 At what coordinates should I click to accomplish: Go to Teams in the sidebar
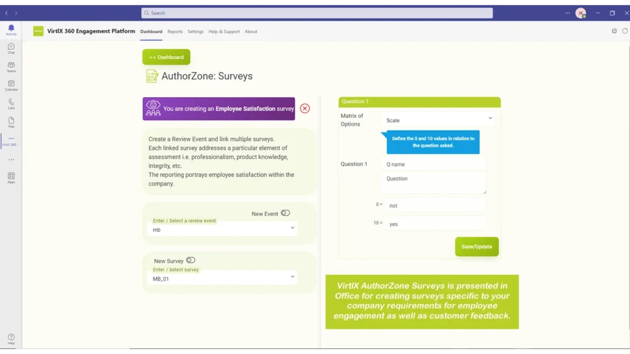(11, 67)
